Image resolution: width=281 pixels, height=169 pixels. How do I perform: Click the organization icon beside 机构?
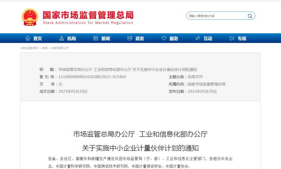click(x=62, y=38)
